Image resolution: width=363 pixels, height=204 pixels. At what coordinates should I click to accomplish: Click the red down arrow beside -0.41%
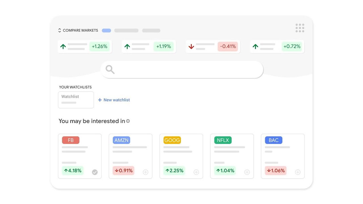pyautogui.click(x=191, y=46)
